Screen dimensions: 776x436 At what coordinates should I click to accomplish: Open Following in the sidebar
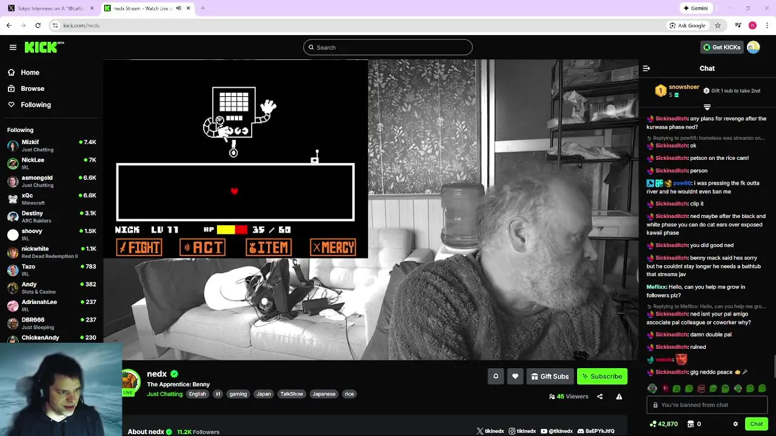[x=36, y=105]
